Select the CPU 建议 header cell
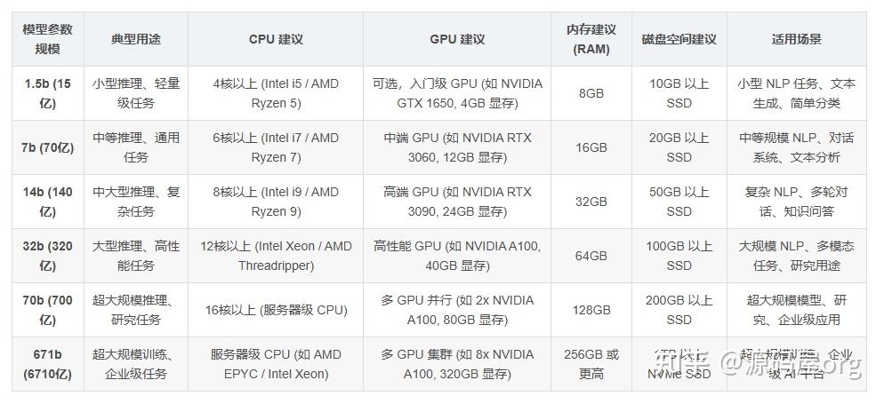884x404 pixels. tap(276, 39)
